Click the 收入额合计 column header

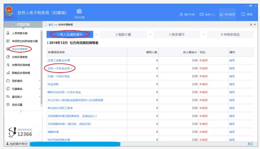click(179, 52)
